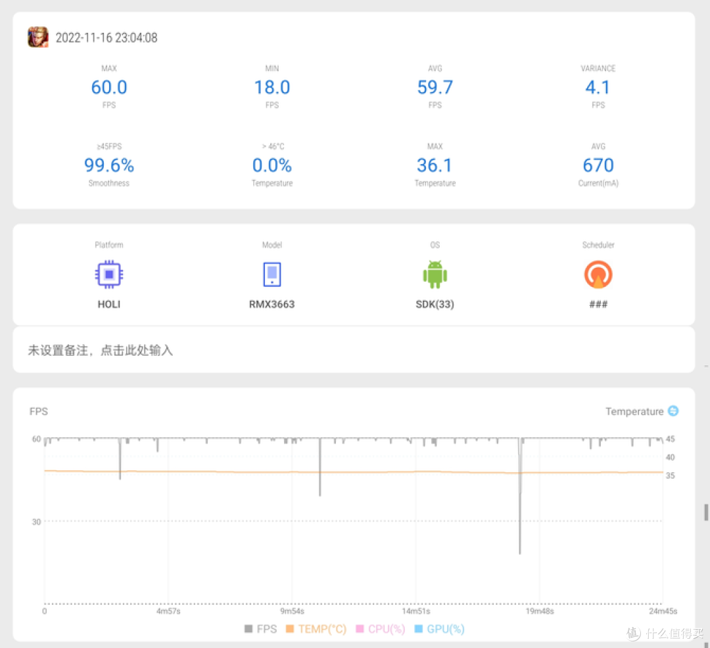The image size is (710, 648).
Task: Click the average current value 670
Action: [x=598, y=165]
